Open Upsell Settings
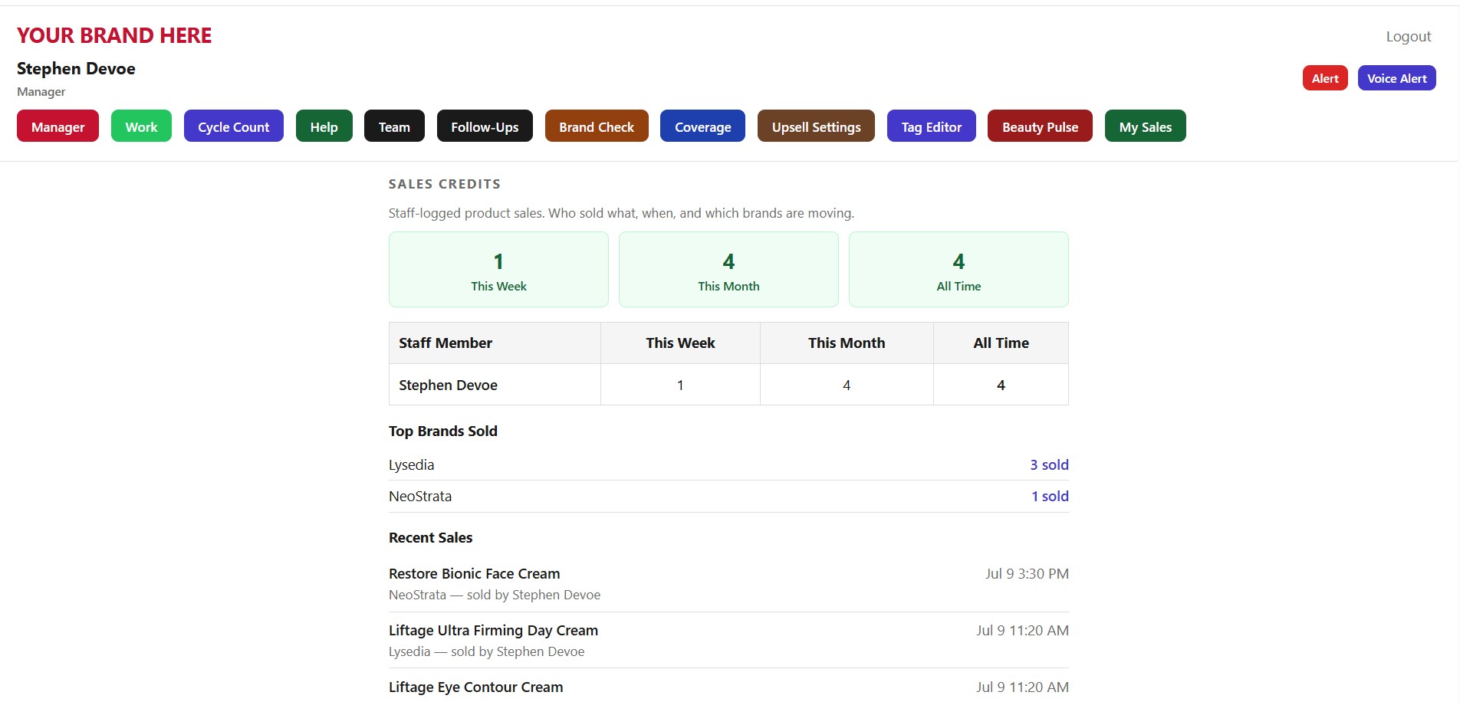1460x702 pixels. [x=816, y=126]
